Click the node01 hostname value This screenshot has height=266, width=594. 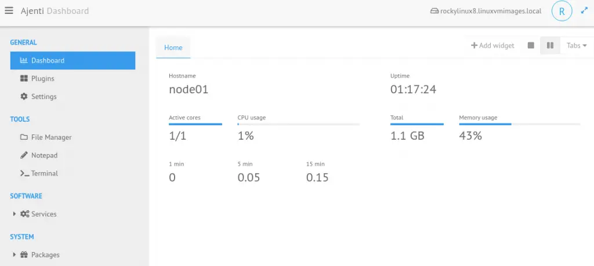coord(189,90)
